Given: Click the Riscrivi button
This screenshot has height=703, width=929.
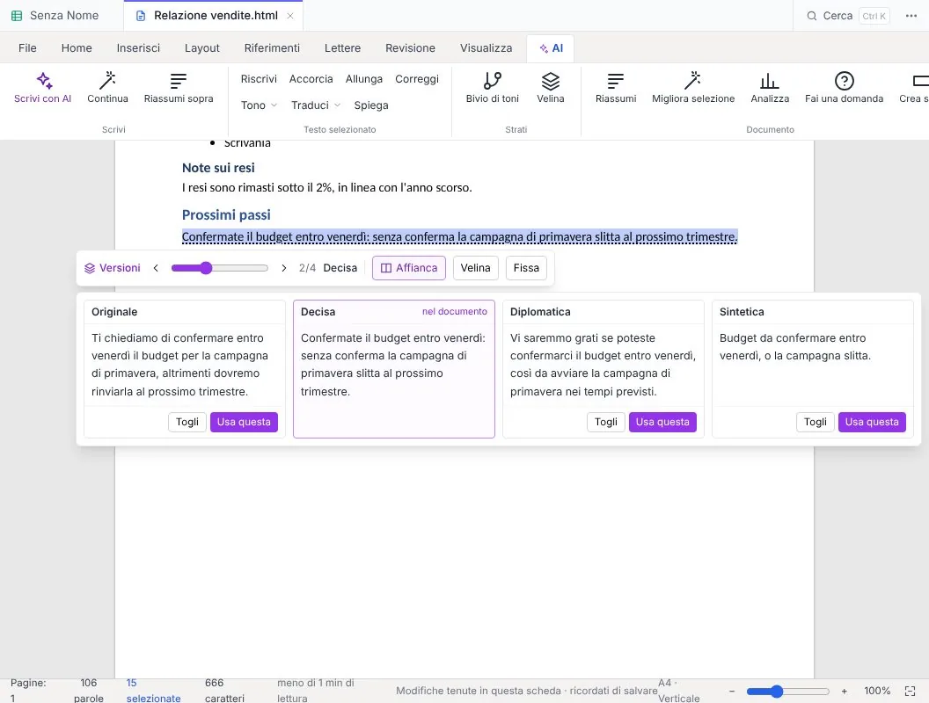Looking at the screenshot, I should [259, 79].
